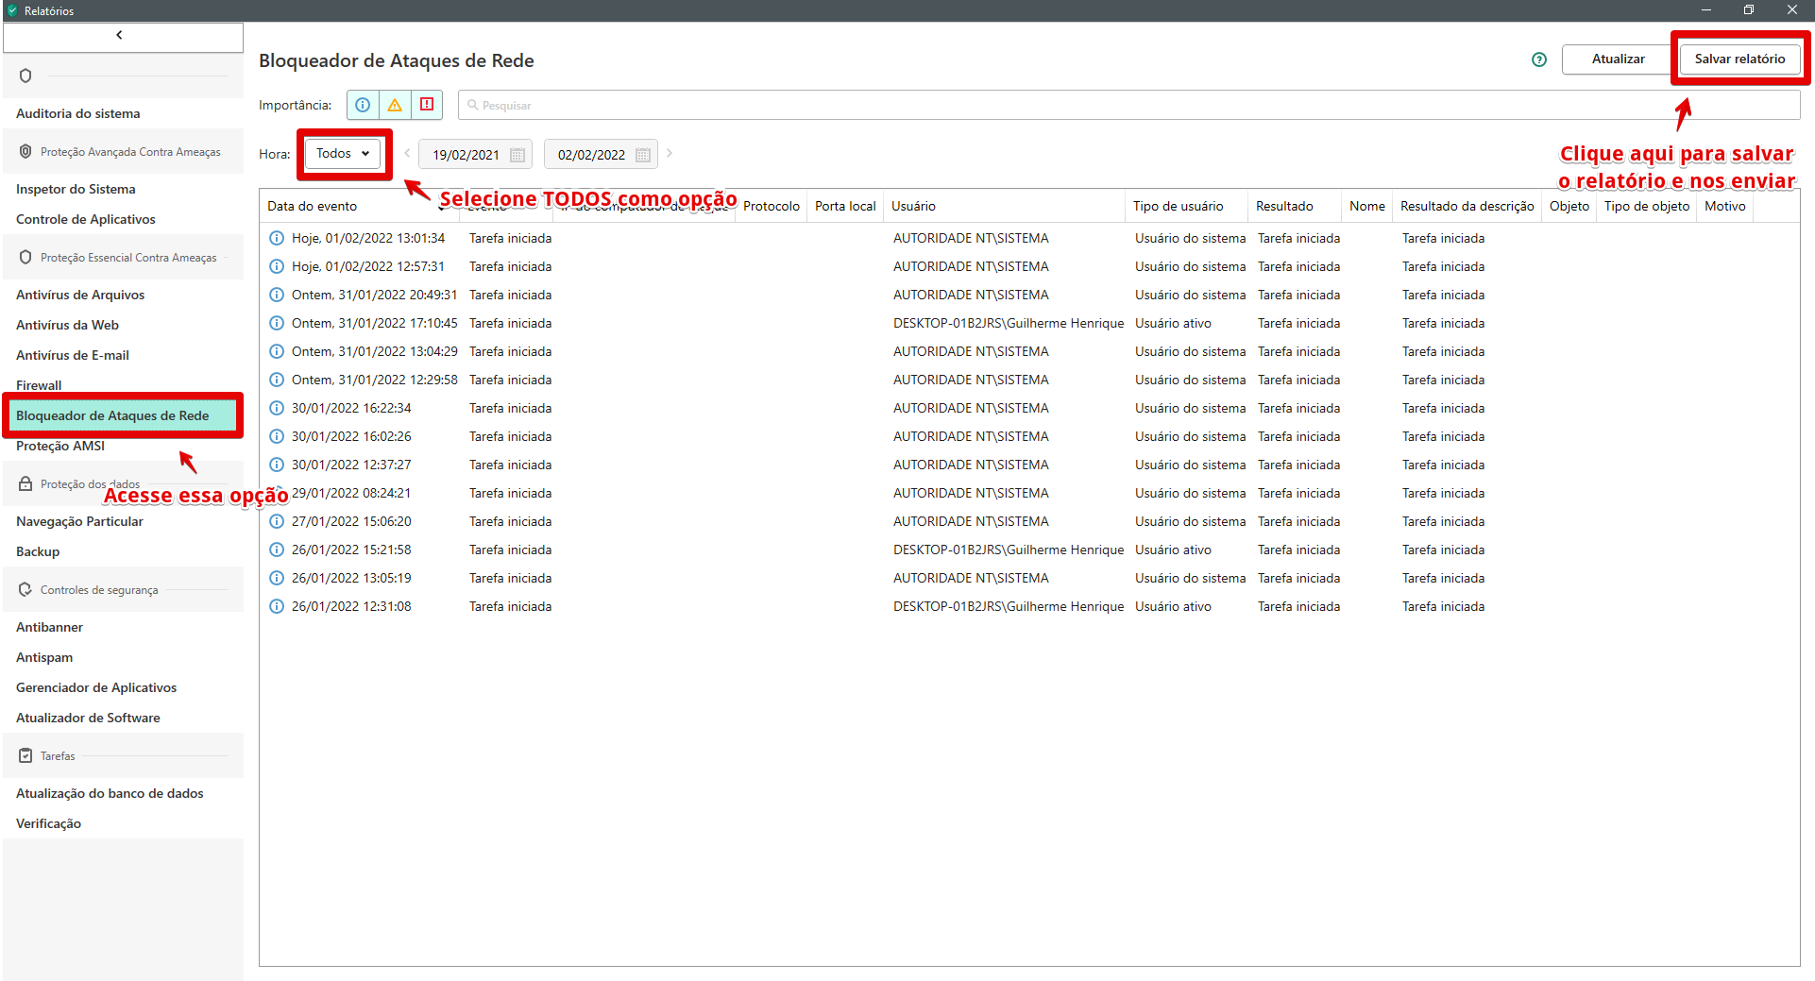
Task: Click info icon of 26/01/2022 15:21:58 event
Action: (277, 550)
